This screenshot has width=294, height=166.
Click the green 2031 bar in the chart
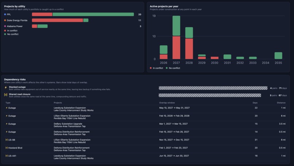[x=227, y=57]
